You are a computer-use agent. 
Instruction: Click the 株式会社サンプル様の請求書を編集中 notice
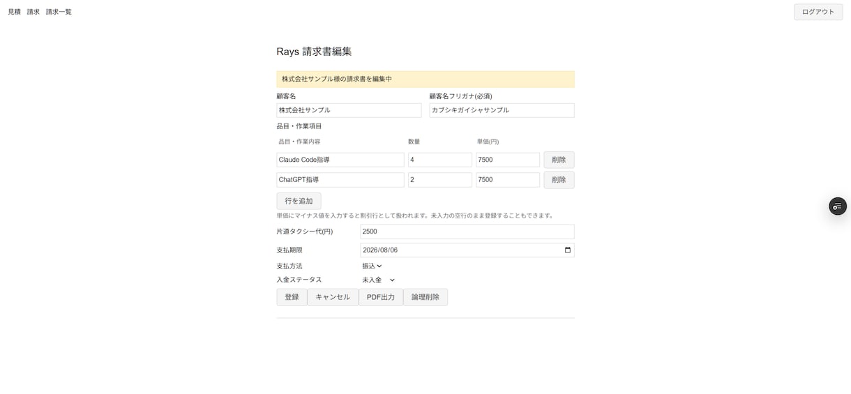425,79
